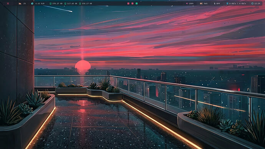Click the teal memory usage icon
Screen dimensions: 265x149
32,3
